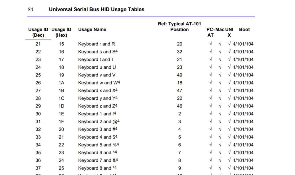This screenshot has width=295, height=175.
Task: Select the Usage Name column header
Action: (92, 29)
